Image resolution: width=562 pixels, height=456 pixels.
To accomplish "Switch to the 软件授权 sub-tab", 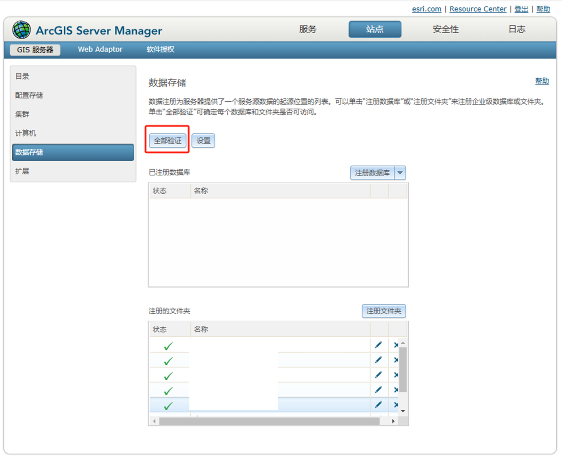I will tap(161, 49).
